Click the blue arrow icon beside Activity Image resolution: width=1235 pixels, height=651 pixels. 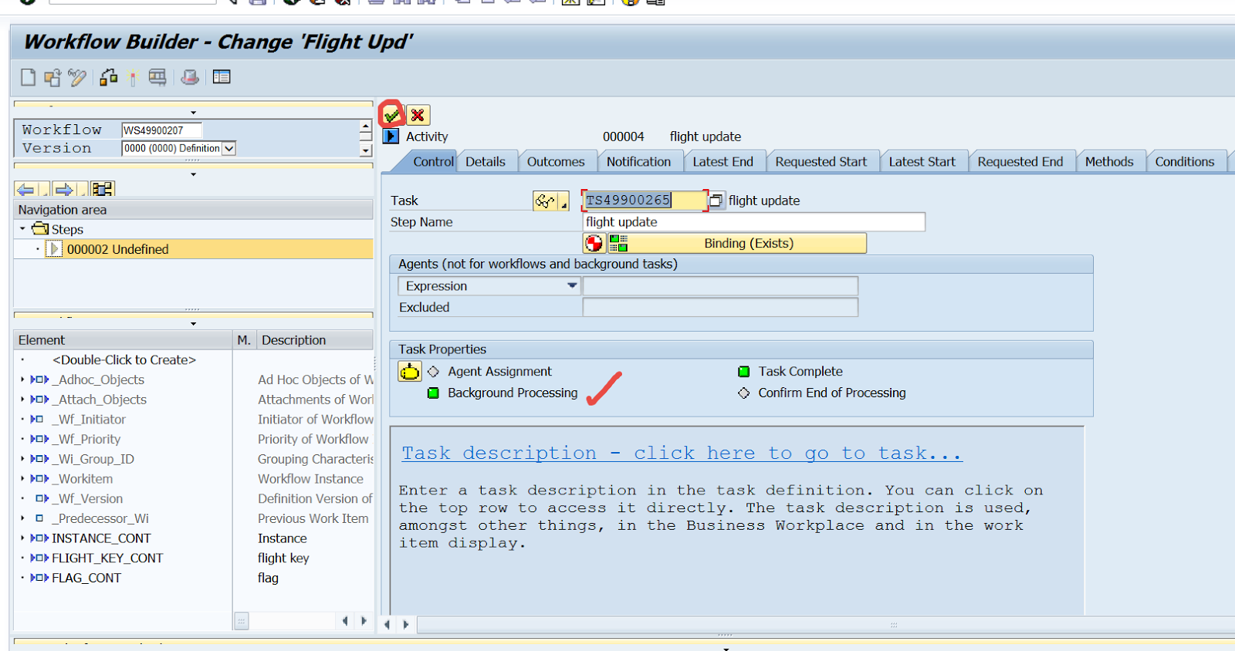391,137
